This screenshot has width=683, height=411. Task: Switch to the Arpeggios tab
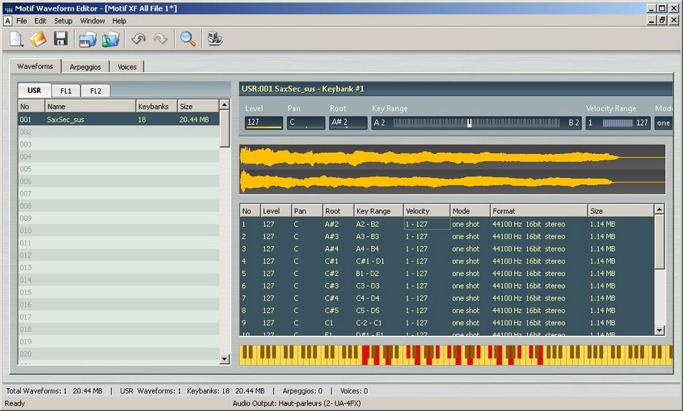[x=85, y=67]
